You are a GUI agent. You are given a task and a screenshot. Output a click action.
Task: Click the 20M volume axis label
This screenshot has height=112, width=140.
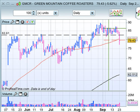pyautogui.click(x=131, y=95)
